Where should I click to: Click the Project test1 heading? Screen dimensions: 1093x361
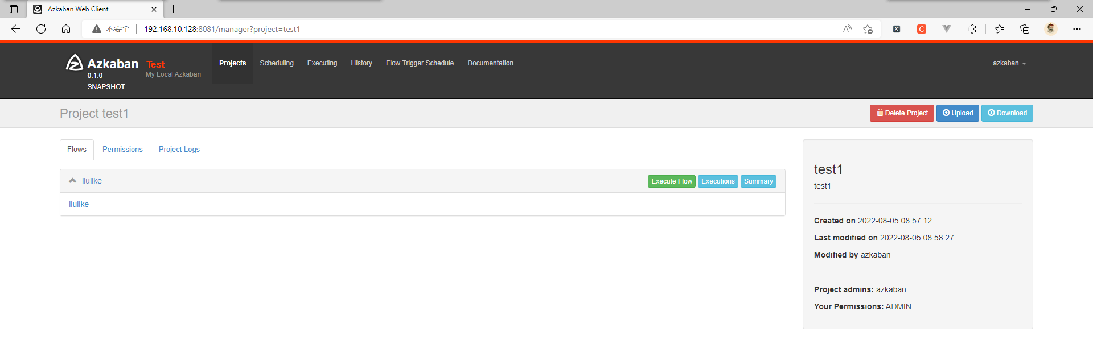coord(94,114)
